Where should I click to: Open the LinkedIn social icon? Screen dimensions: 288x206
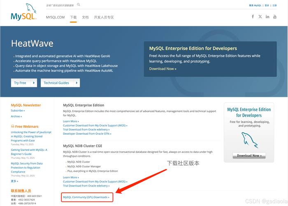click(x=267, y=17)
